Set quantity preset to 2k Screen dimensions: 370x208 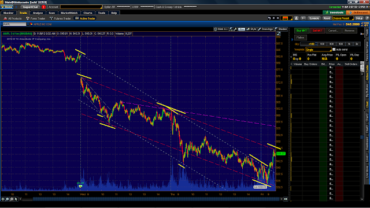(357, 44)
